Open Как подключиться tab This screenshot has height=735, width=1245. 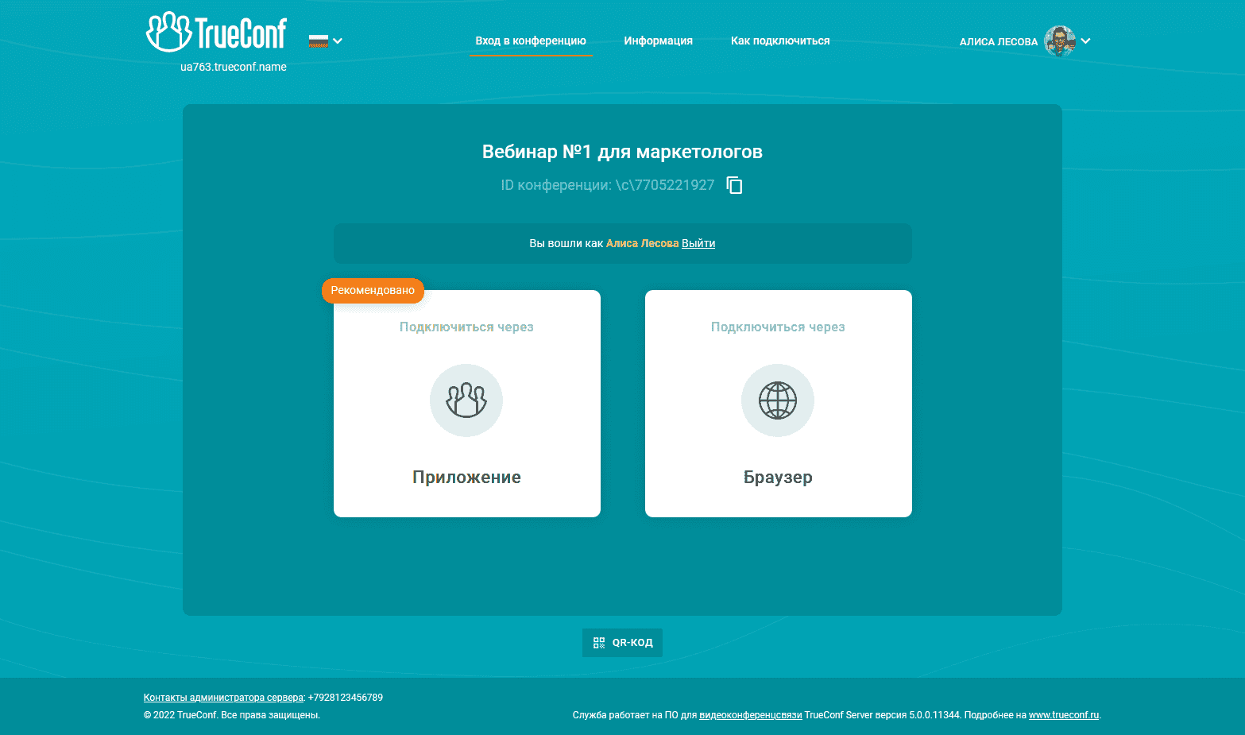(780, 41)
